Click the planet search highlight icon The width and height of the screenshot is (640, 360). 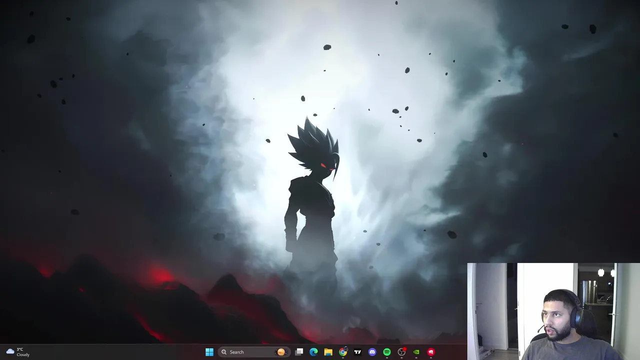281,352
